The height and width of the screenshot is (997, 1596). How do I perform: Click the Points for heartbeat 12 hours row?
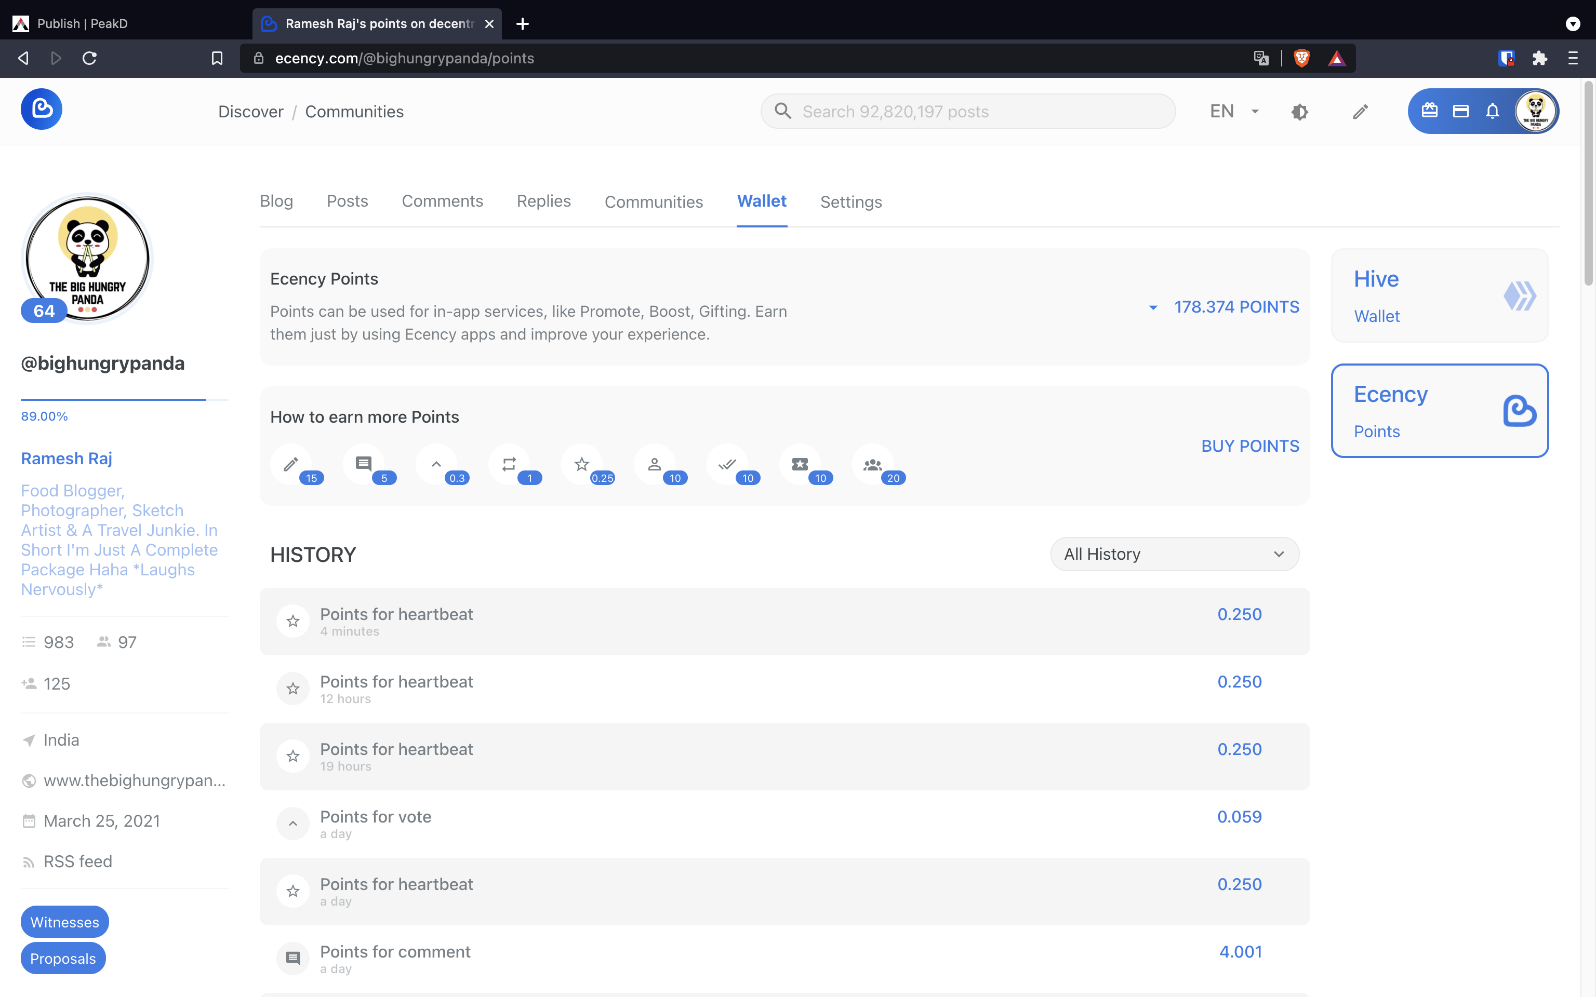point(784,689)
